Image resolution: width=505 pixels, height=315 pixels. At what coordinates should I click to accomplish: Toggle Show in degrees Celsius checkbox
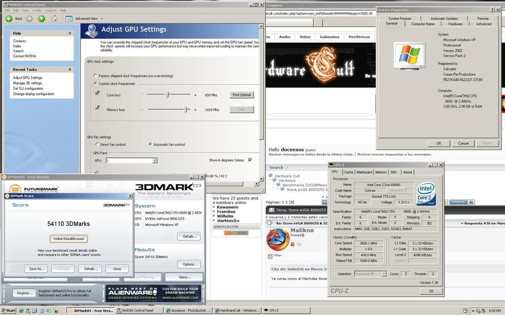(x=250, y=160)
